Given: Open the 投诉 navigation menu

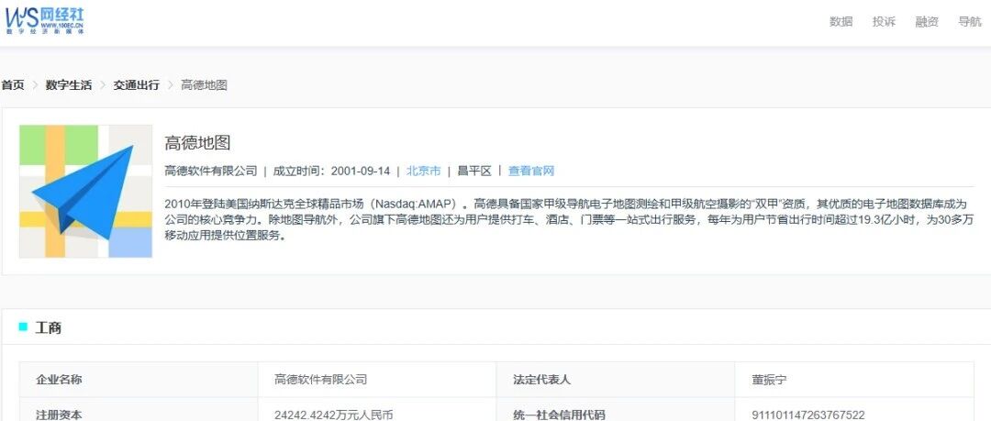Looking at the screenshot, I should [x=884, y=21].
